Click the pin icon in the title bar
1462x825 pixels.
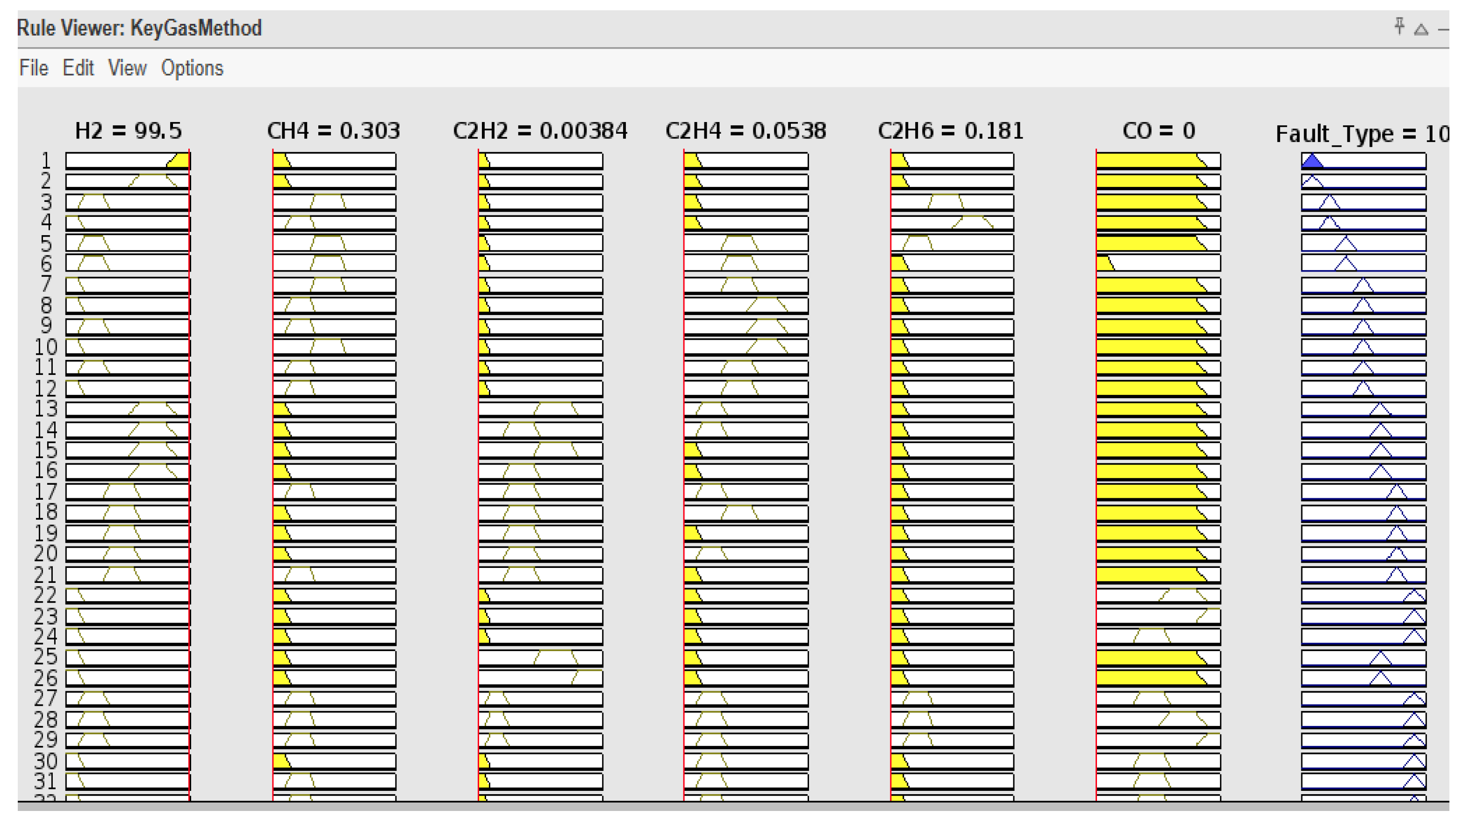coord(1399,26)
